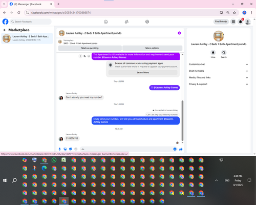Click Mark as pending button
The image size is (256, 205).
[x=90, y=48]
